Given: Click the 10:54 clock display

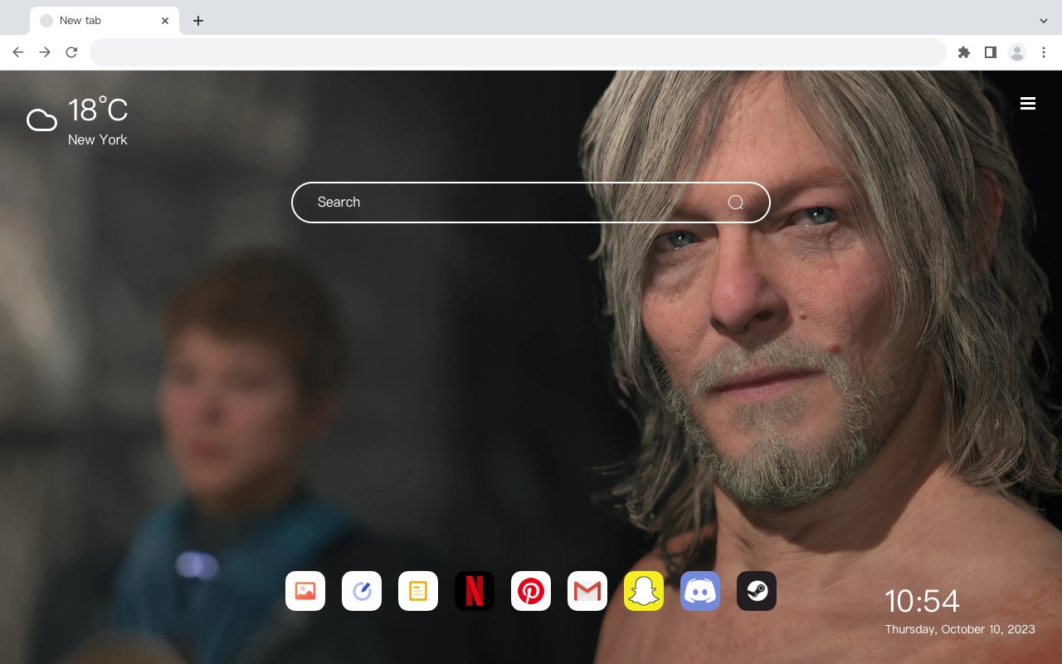Looking at the screenshot, I should pos(922,601).
